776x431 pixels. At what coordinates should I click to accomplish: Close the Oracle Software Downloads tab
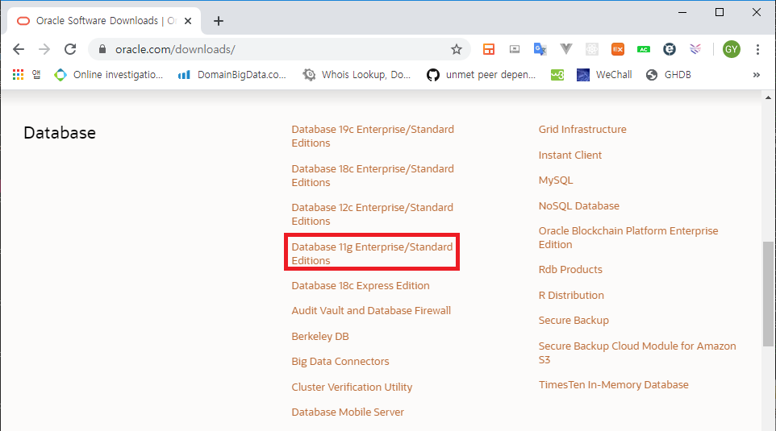[188, 21]
